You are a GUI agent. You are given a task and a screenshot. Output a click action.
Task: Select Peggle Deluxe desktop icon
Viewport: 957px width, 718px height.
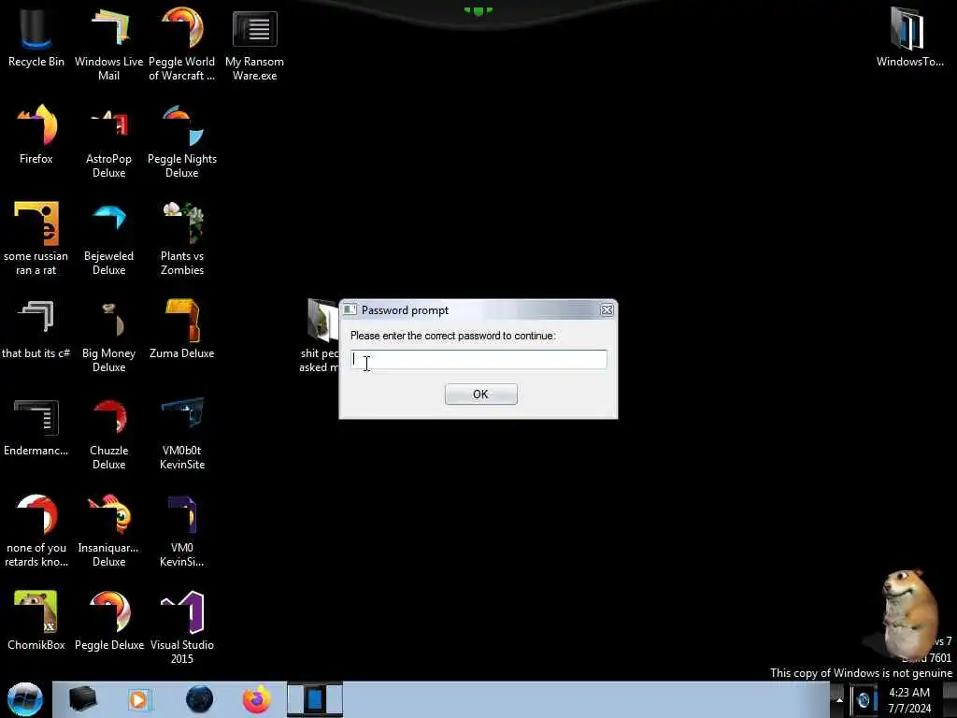108,622
